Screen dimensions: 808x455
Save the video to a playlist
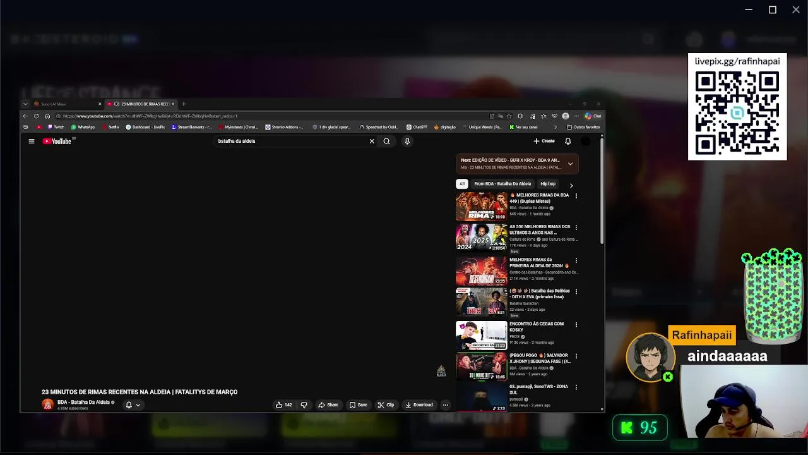(358, 405)
